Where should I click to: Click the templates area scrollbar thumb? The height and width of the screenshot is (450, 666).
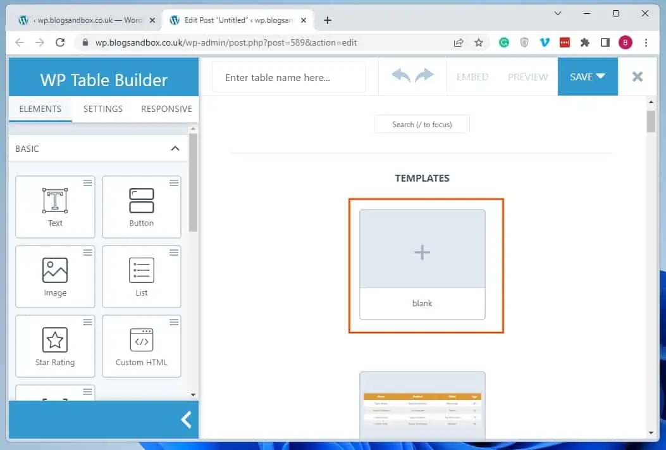pos(651,122)
